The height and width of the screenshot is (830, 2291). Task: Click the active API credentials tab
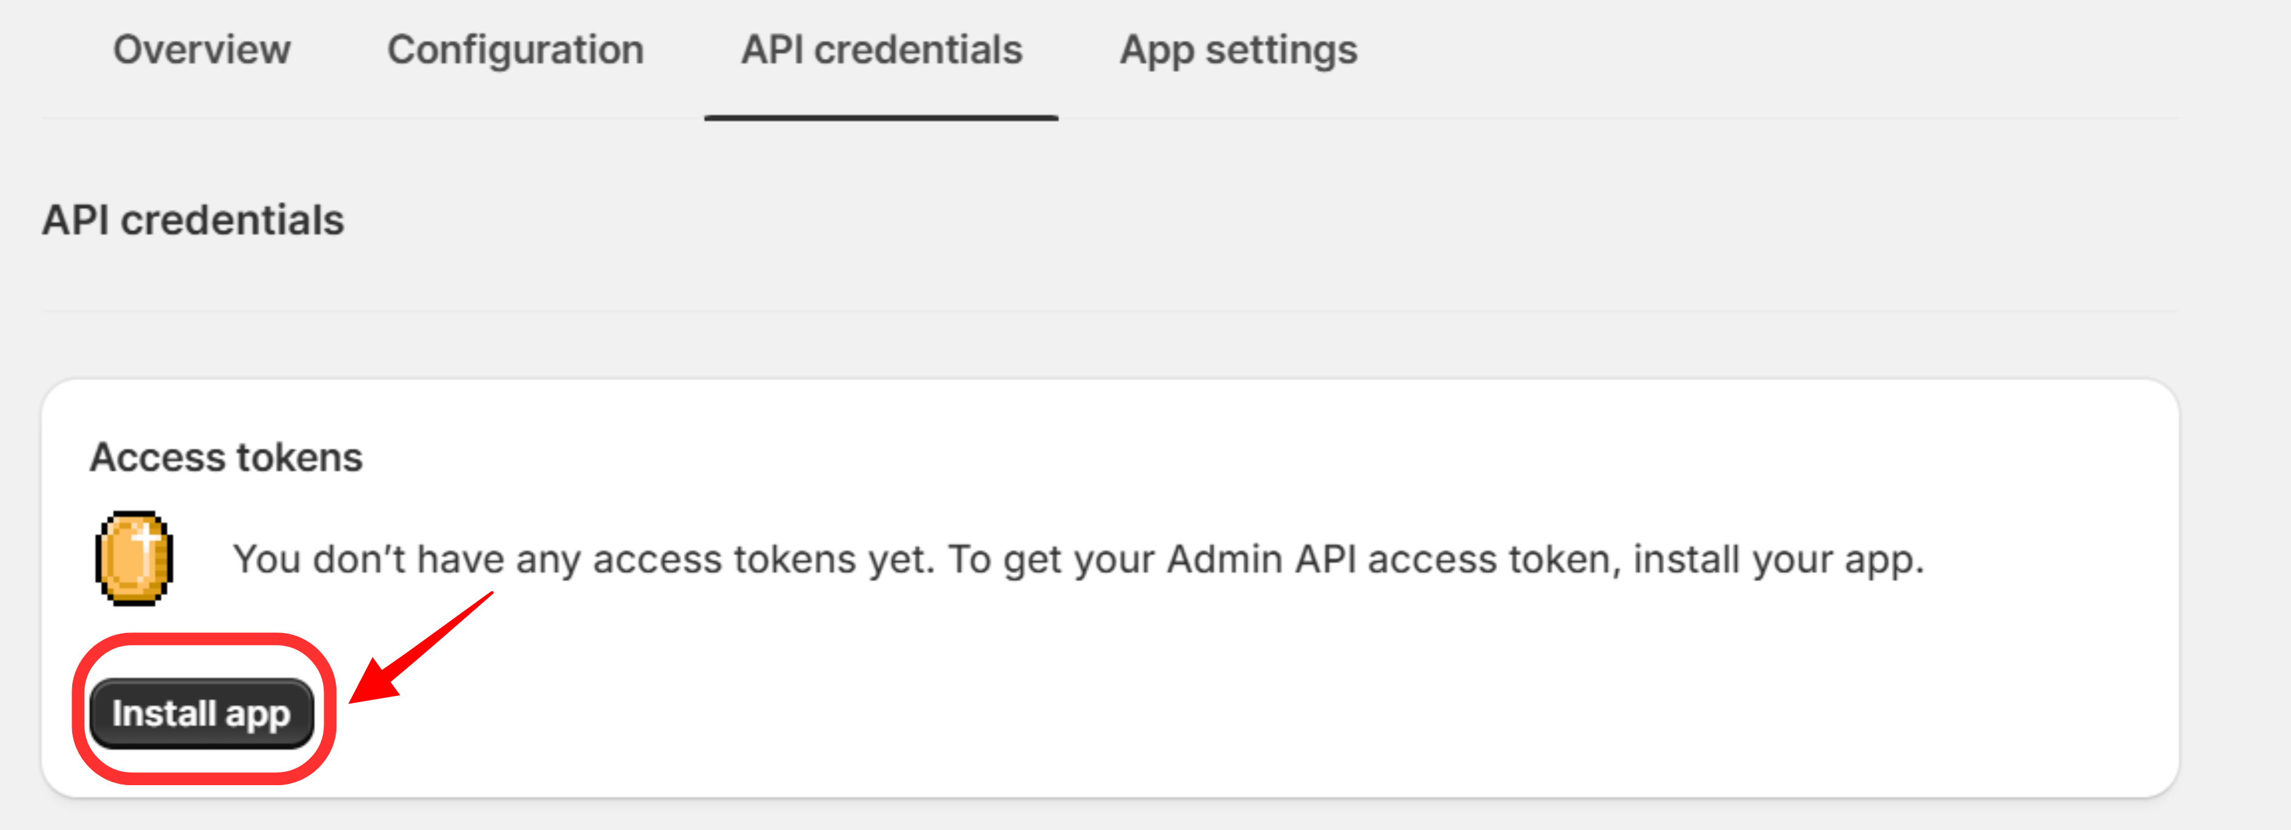[x=881, y=50]
